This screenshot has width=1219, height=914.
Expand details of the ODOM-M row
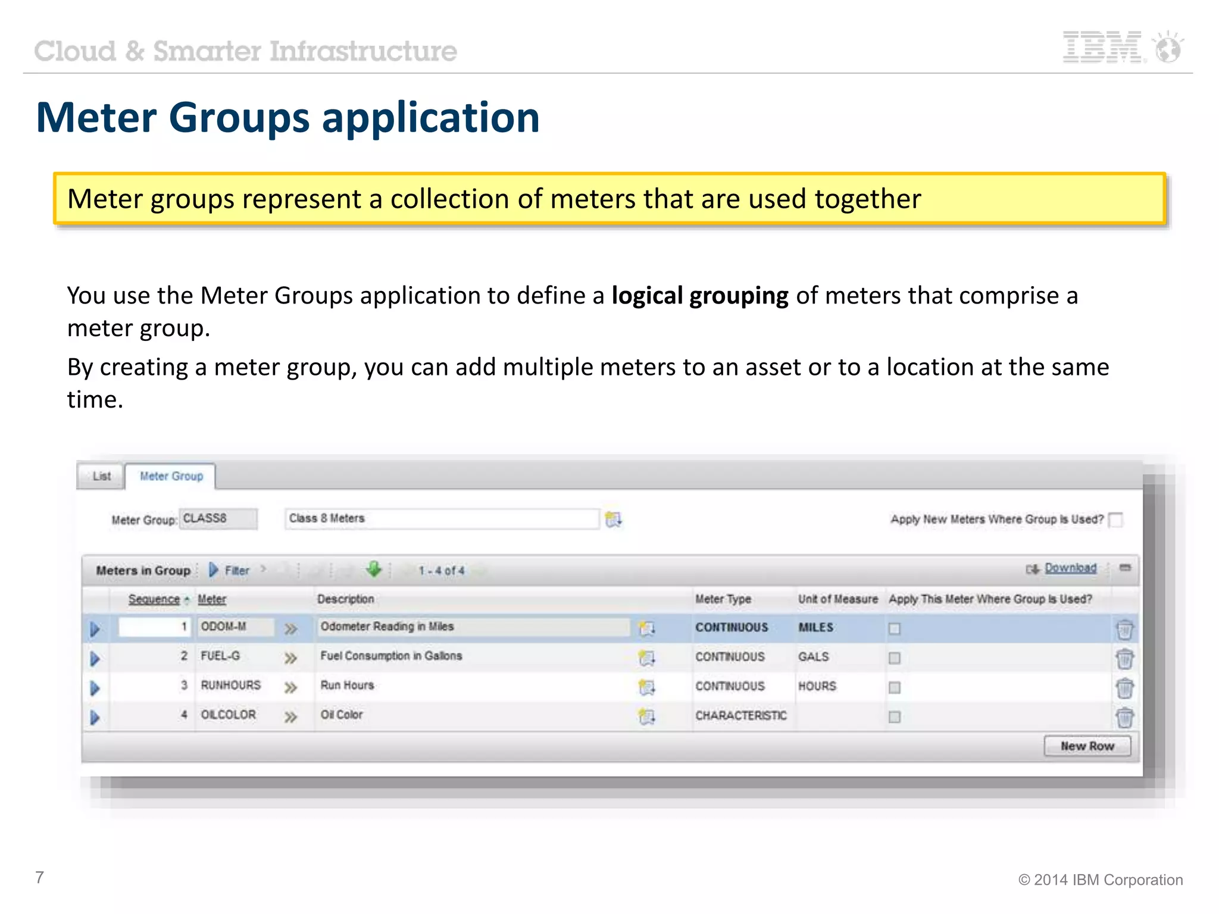coord(95,629)
